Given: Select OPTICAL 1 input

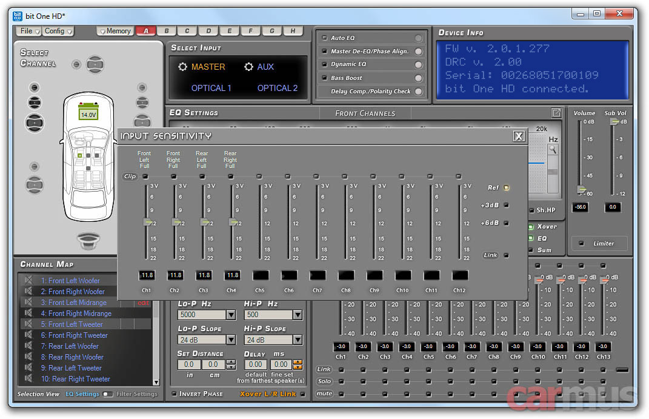Looking at the screenshot, I should [211, 88].
